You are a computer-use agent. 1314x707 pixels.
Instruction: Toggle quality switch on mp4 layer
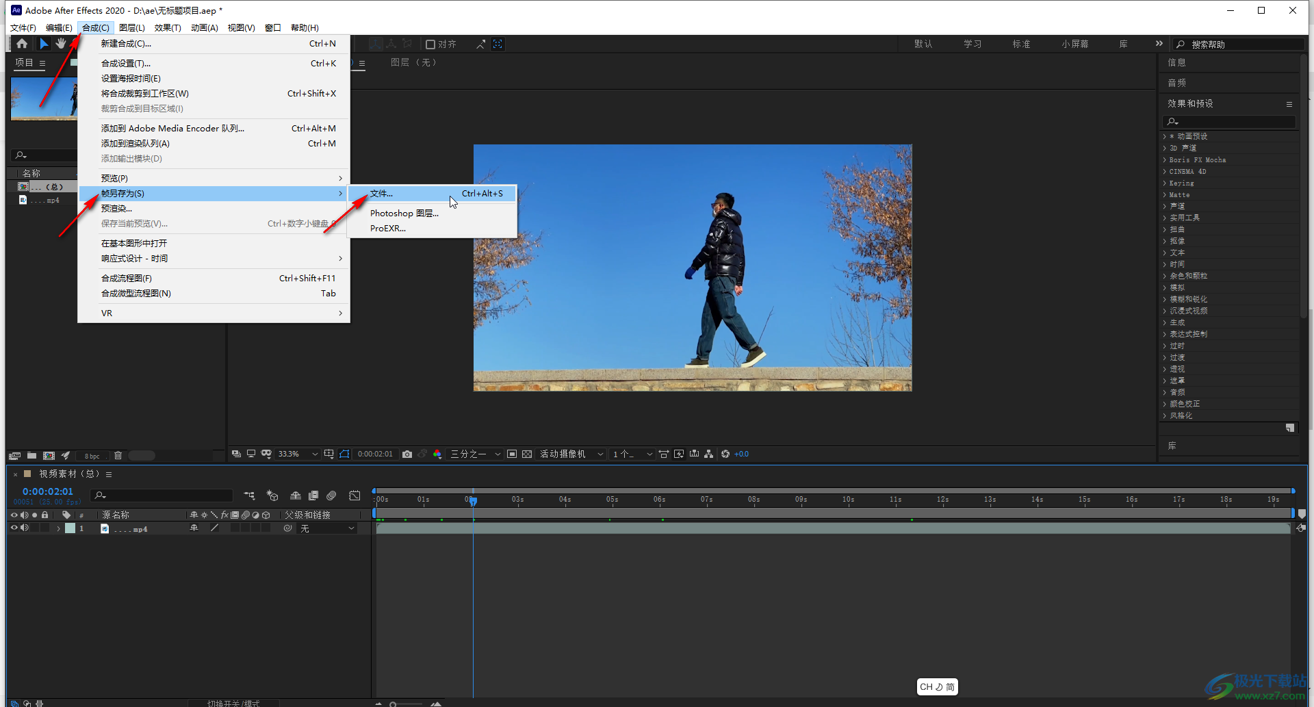(214, 528)
